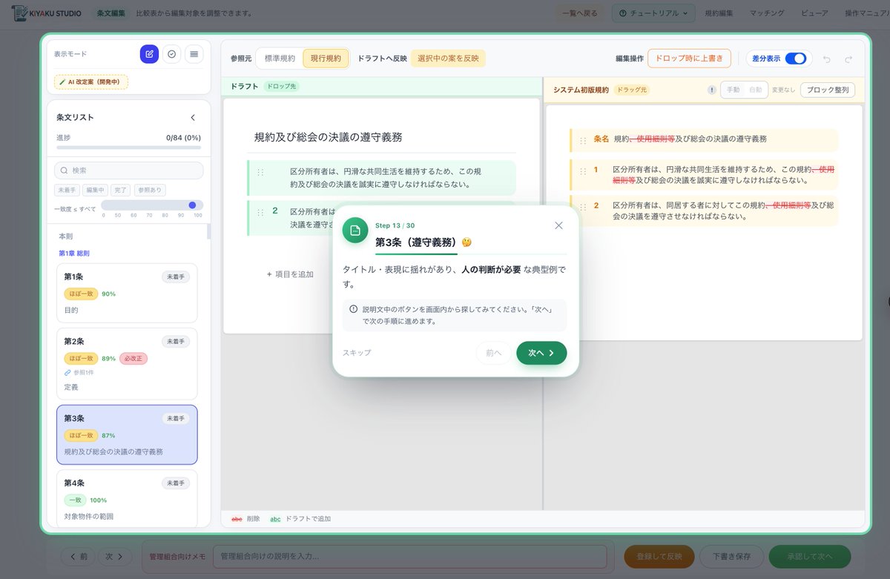Open the 規約編集 menu item
This screenshot has height=579, width=890.
[719, 13]
